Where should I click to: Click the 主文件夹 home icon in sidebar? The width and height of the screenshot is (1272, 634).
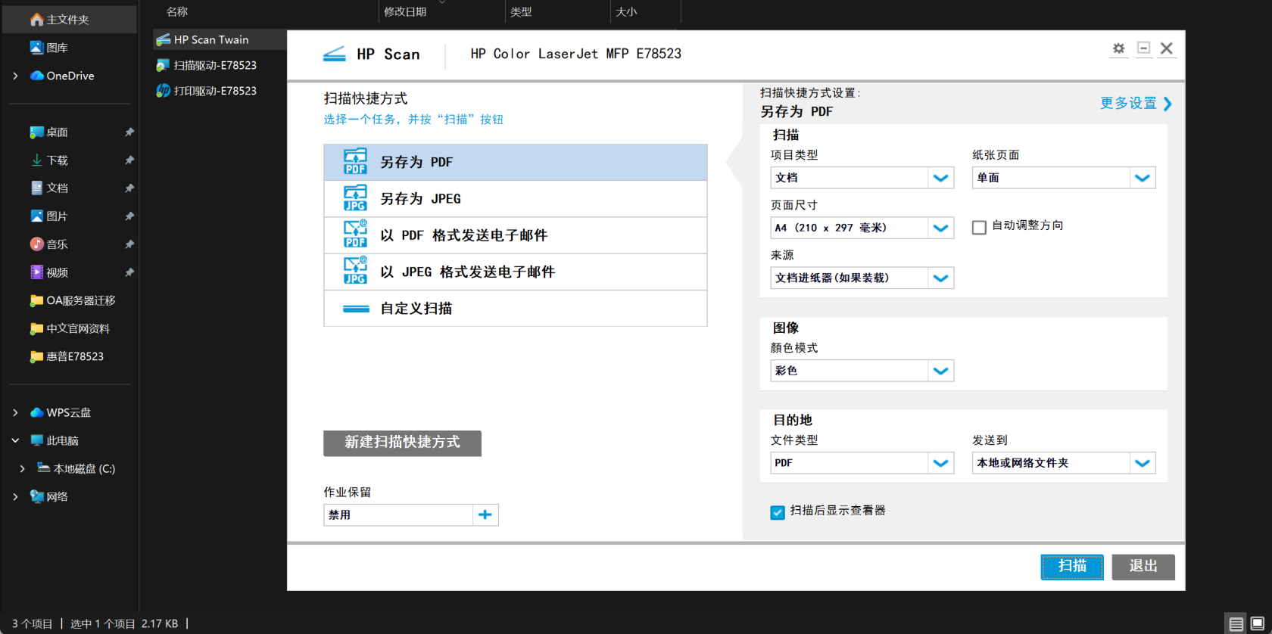(x=36, y=20)
